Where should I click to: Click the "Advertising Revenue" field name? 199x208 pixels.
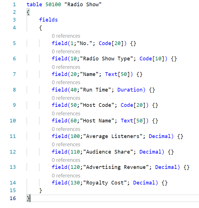(x=116, y=167)
